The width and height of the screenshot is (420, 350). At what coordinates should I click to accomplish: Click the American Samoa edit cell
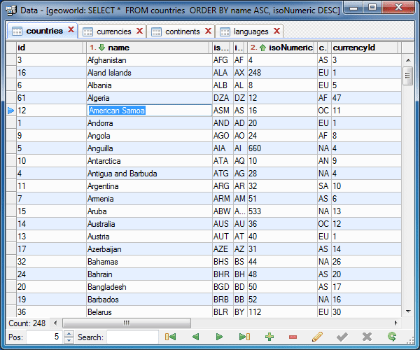[x=149, y=111]
